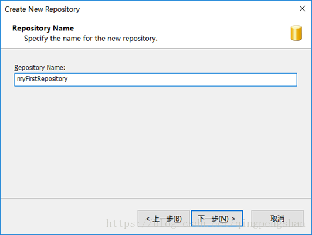Screen dimensions: 312x235
Task: Click the Repository Name input field
Action: point(155,80)
